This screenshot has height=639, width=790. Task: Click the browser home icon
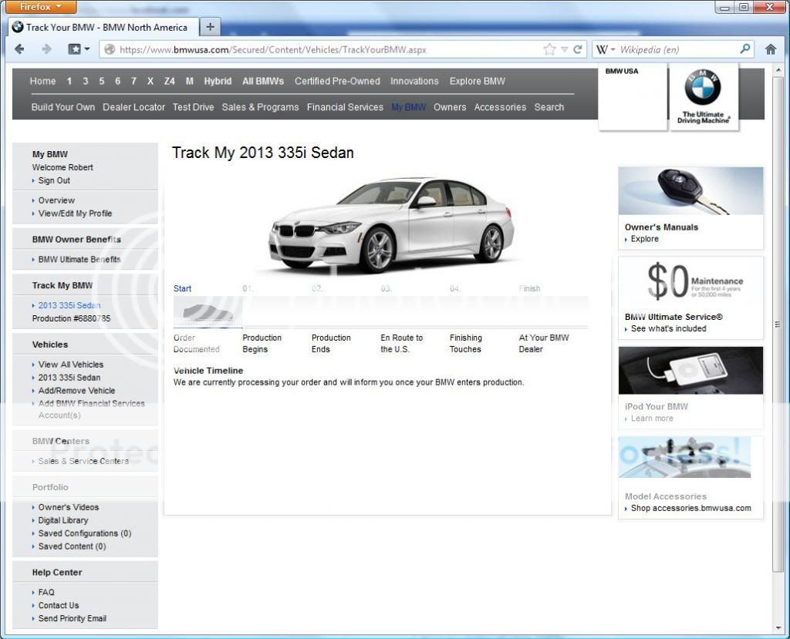click(771, 49)
